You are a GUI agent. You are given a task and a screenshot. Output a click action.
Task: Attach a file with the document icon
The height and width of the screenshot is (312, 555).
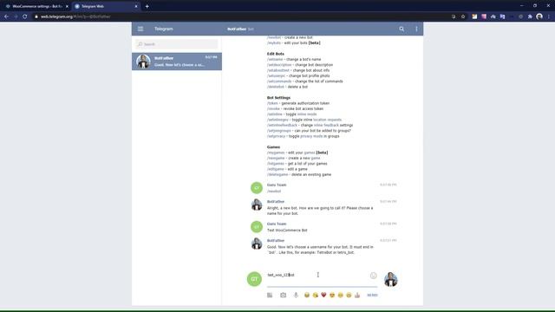pyautogui.click(x=270, y=295)
